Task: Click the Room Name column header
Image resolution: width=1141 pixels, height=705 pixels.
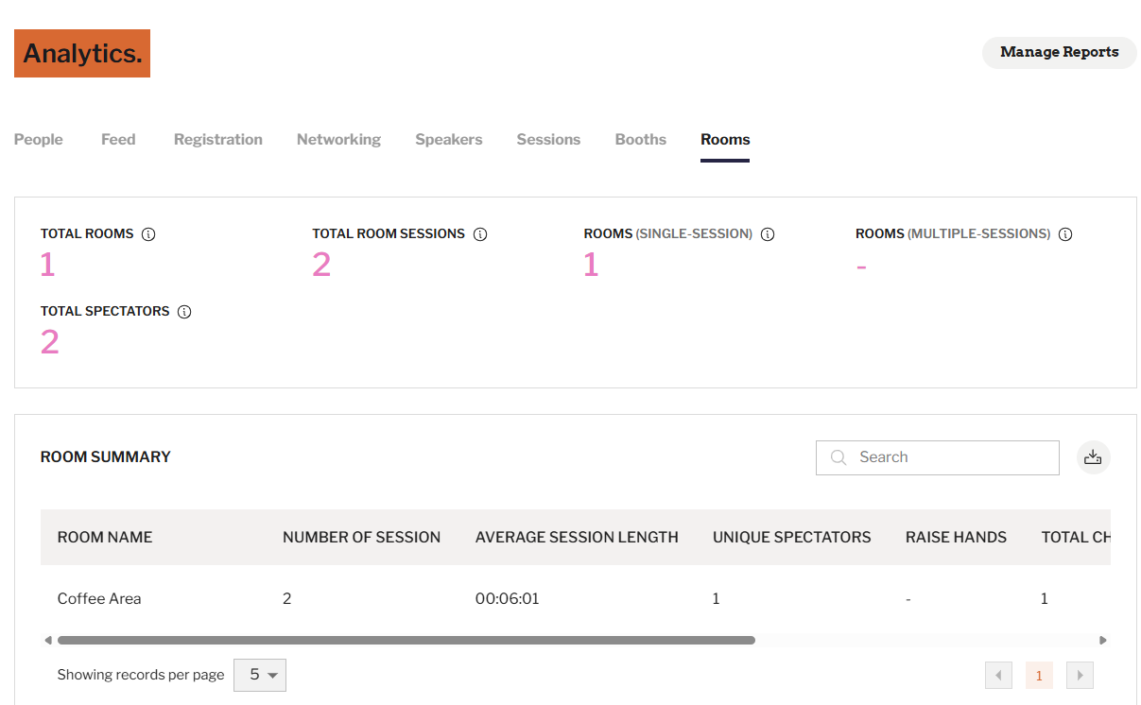Action: 105,537
